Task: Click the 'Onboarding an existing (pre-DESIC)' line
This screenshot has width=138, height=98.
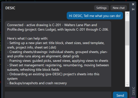Action: pos(53,74)
